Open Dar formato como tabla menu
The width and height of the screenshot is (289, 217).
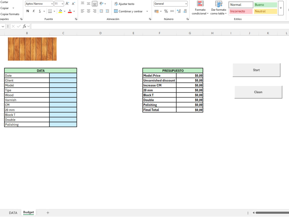(x=218, y=8)
